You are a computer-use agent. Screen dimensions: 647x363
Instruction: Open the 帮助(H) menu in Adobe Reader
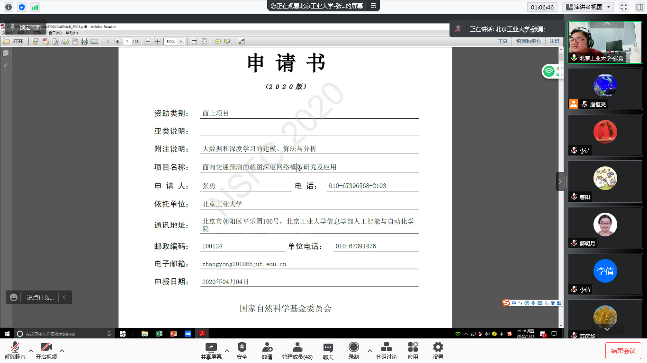[x=72, y=33]
